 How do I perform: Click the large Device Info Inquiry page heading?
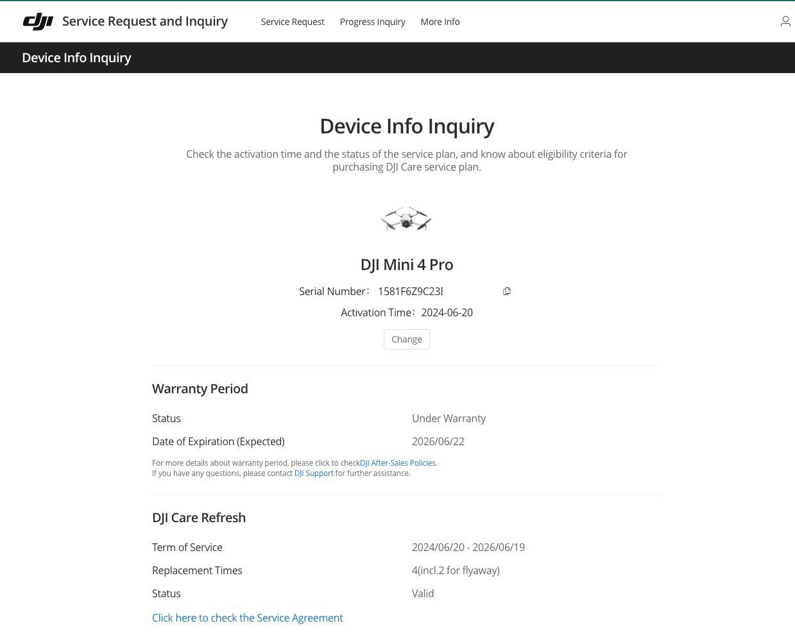point(407,126)
